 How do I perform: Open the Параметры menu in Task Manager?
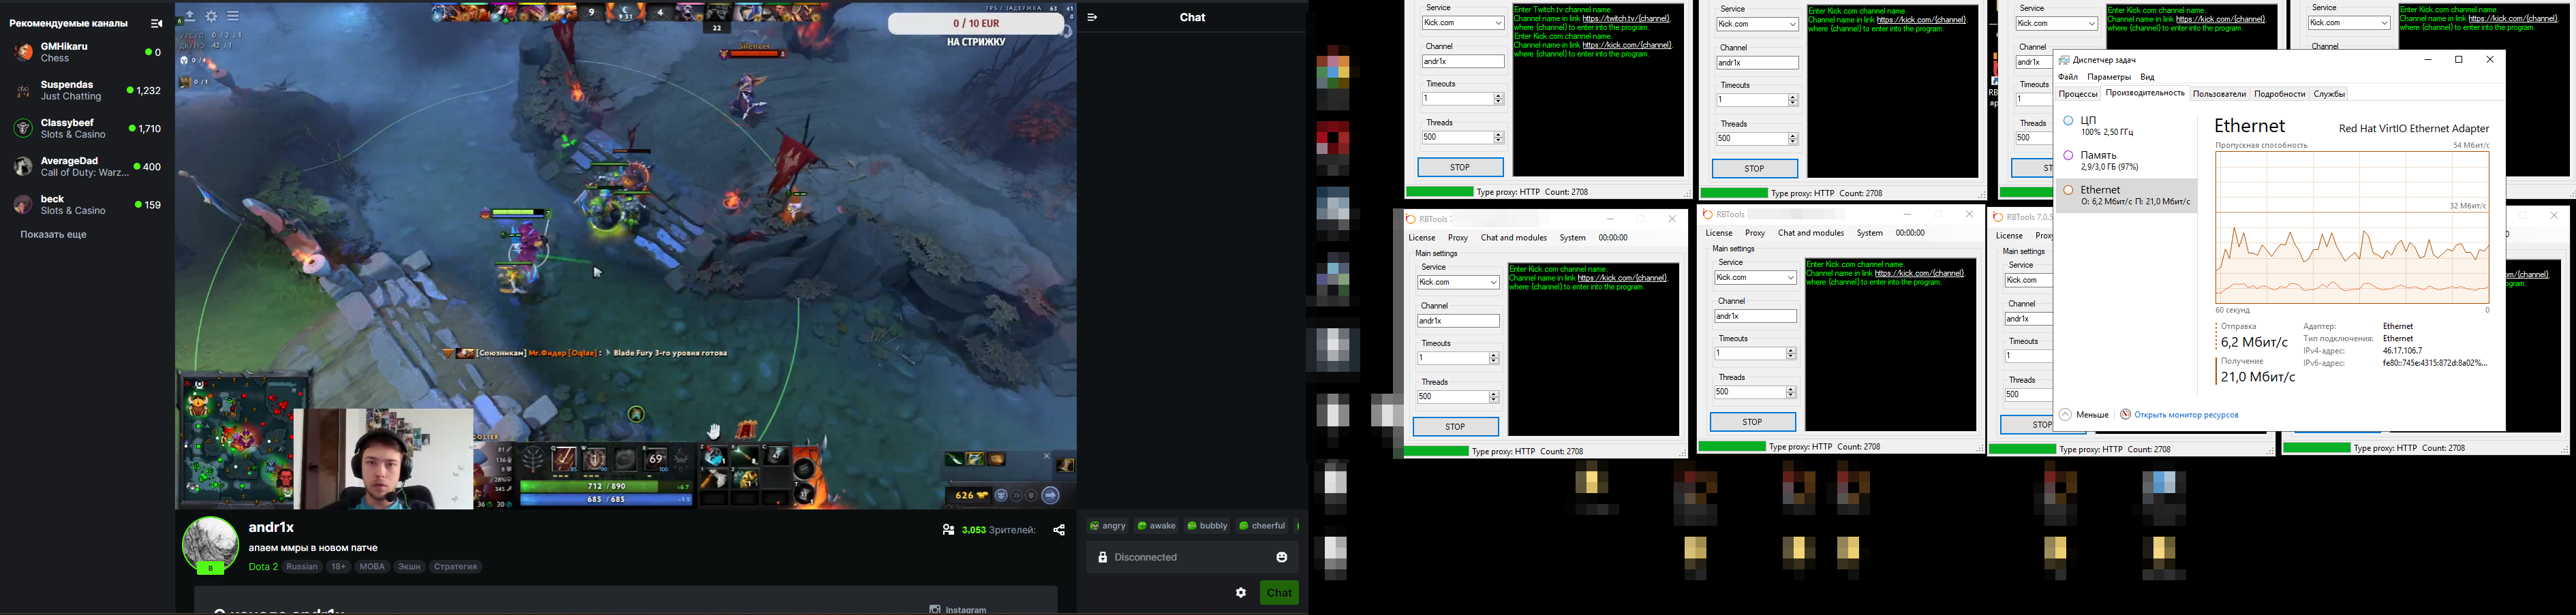[2109, 77]
